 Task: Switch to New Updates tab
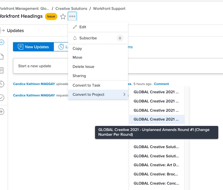(x=34, y=47)
